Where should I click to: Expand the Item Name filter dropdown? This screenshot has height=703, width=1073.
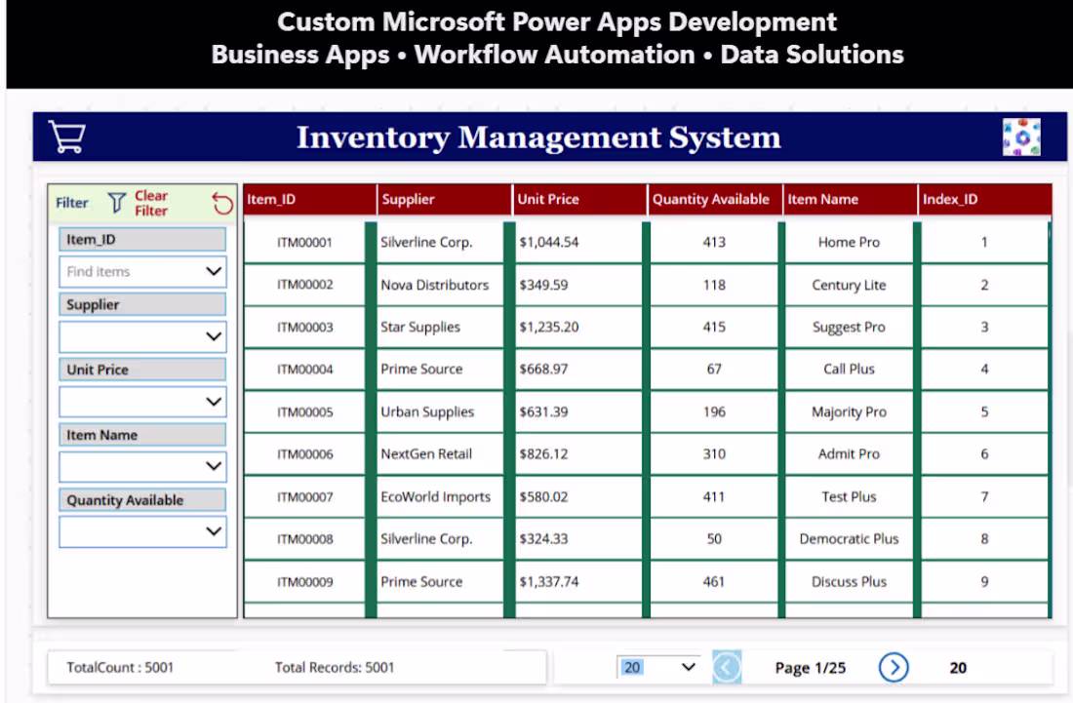(x=142, y=466)
